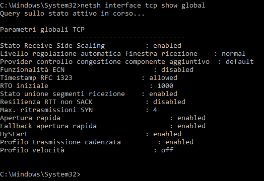Select the 'Timestamp RFC 1323' label

click(x=36, y=78)
